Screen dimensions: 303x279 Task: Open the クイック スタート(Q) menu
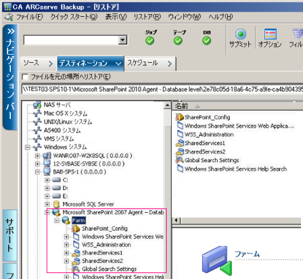click(74, 17)
